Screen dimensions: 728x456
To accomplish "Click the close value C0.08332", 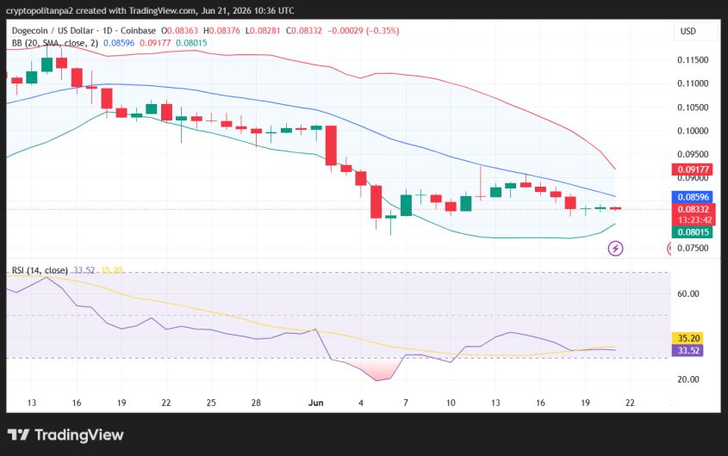I will pyautogui.click(x=303, y=31).
